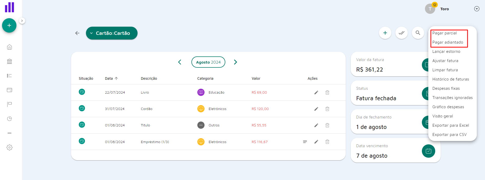Mark all transactions with double-check button

(401, 33)
